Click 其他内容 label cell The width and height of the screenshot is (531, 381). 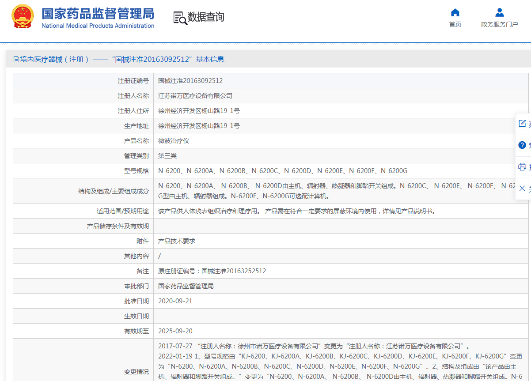click(x=83, y=256)
